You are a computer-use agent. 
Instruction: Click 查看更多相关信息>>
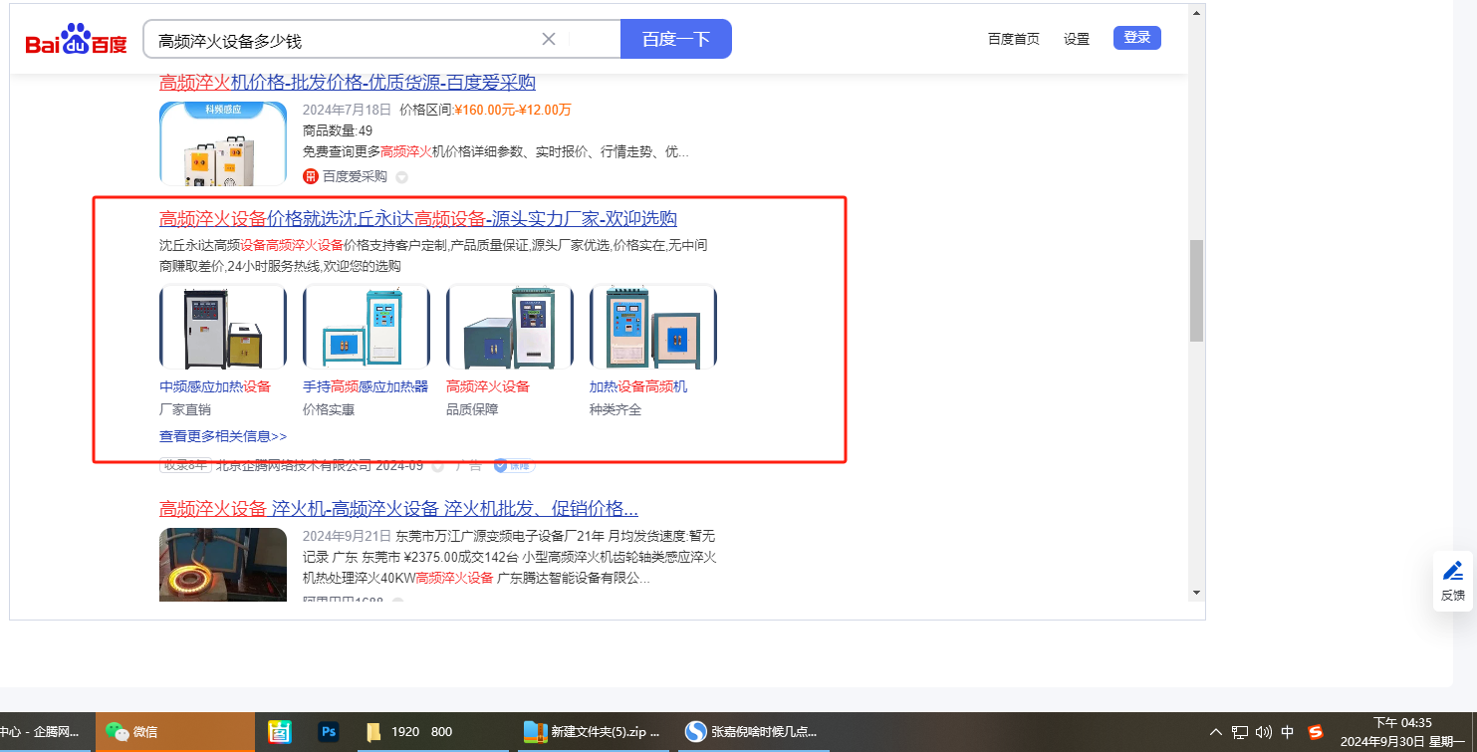click(223, 436)
